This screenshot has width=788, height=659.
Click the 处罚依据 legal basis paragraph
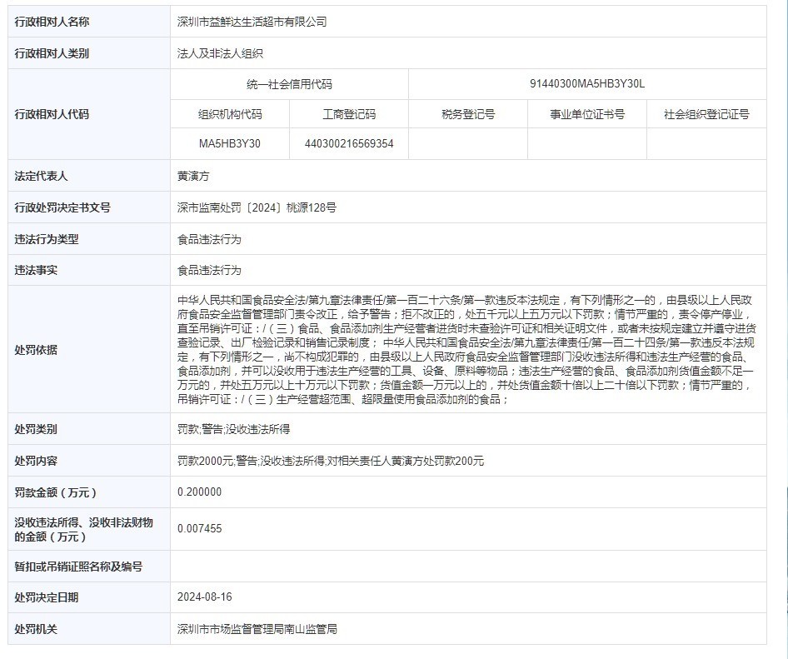click(466, 349)
